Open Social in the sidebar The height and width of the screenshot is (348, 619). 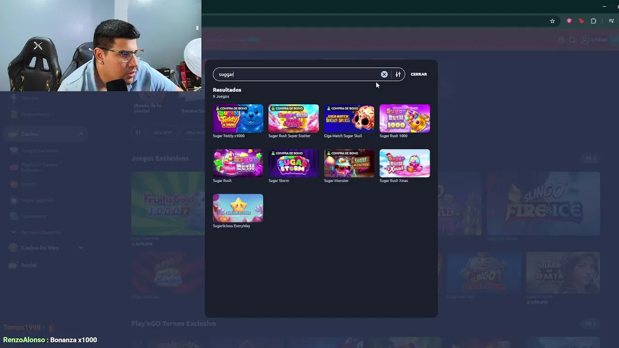coord(29,265)
